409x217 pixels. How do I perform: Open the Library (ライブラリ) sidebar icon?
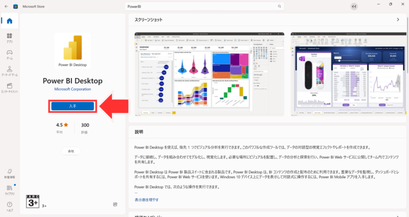click(x=10, y=190)
